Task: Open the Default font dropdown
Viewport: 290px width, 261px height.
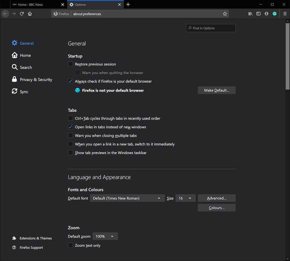Action: [127, 198]
